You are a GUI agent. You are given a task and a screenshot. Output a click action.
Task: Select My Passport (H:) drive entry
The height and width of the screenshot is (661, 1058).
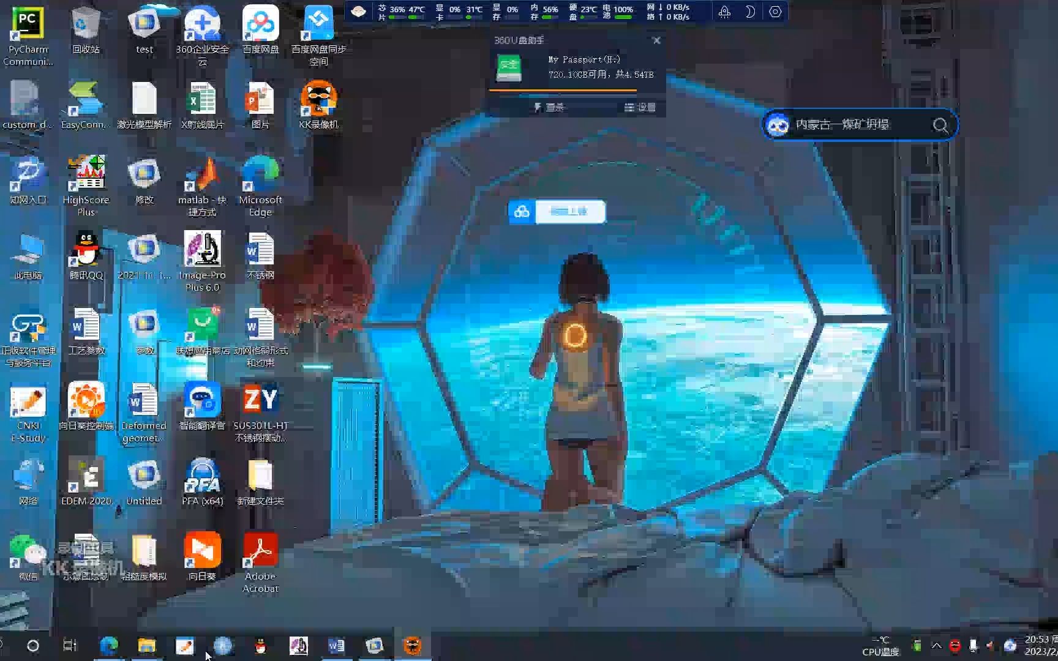click(576, 67)
